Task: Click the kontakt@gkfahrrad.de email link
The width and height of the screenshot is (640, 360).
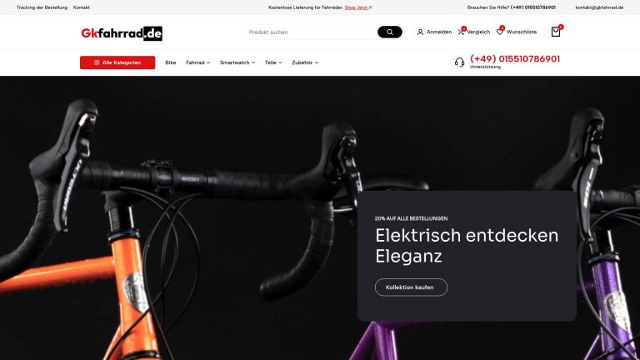Action: pyautogui.click(x=599, y=7)
